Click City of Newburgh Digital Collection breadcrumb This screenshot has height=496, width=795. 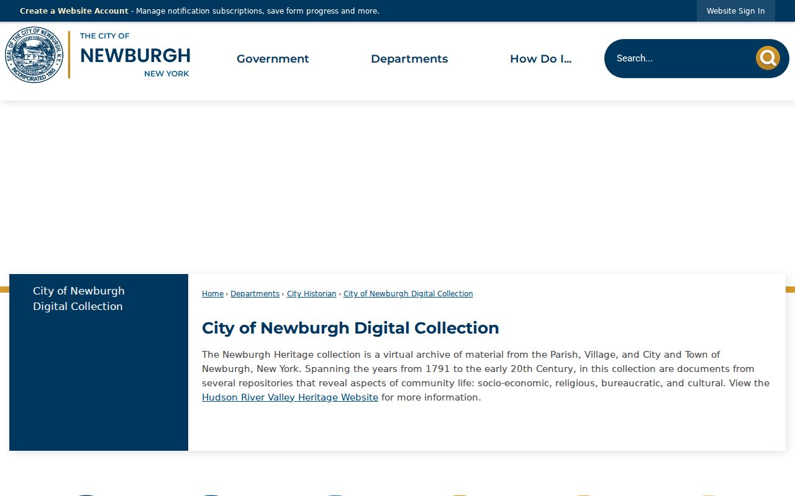408,294
